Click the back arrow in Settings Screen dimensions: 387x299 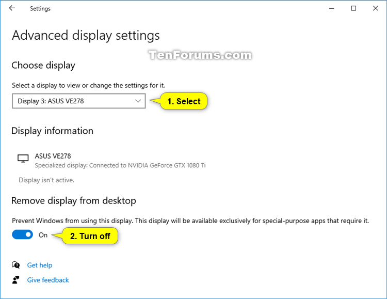tap(12, 8)
